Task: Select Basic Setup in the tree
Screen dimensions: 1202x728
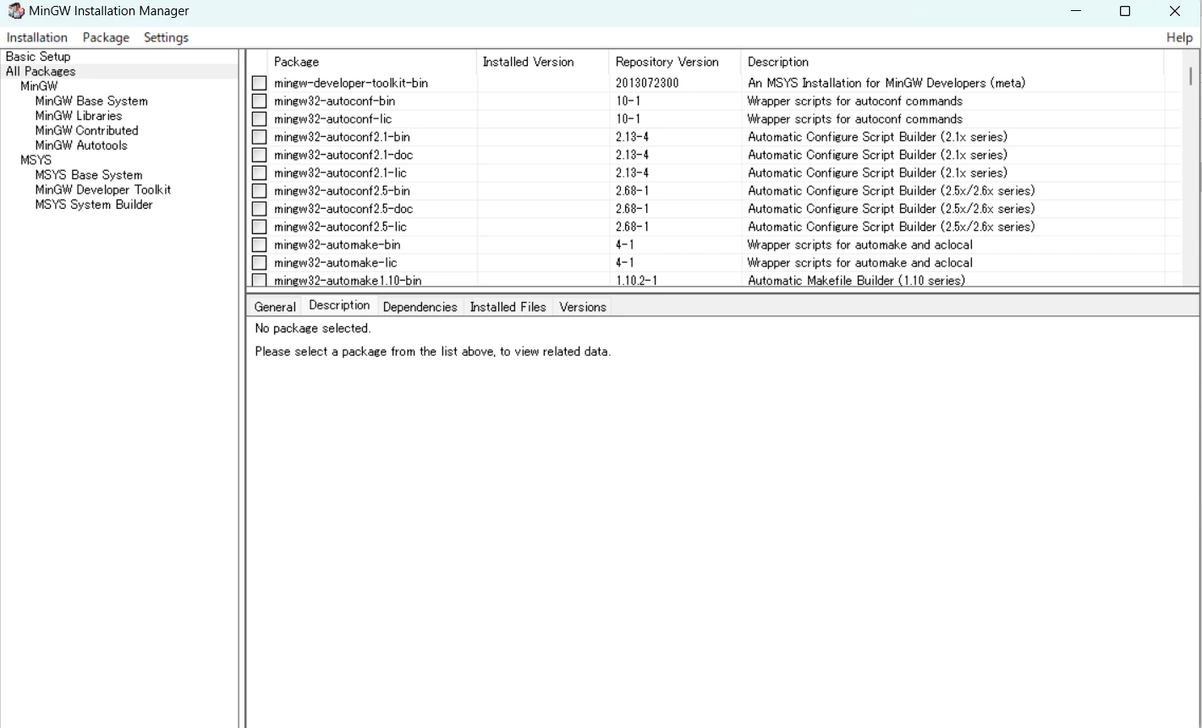Action: click(x=38, y=57)
